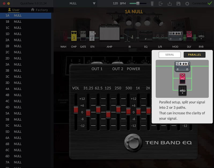This screenshot has width=214, height=168.
Task: Switch routing to SERIAL
Action: pos(170,55)
